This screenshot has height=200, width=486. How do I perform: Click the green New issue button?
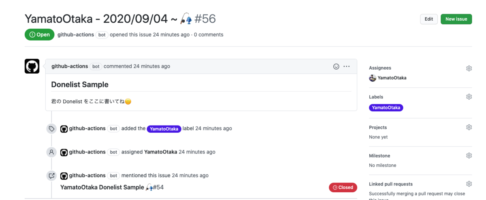coord(456,19)
